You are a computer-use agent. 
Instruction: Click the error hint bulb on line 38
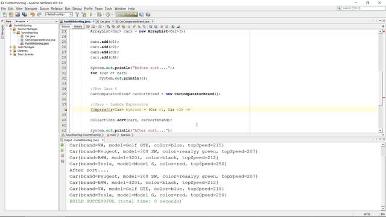click(66, 110)
